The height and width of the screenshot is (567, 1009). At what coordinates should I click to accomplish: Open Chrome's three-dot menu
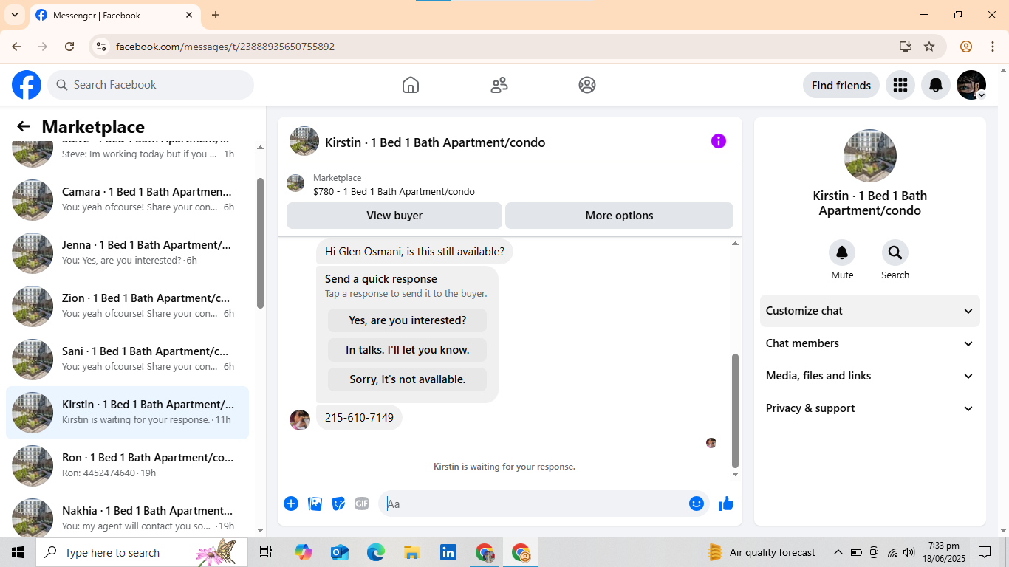coord(993,47)
